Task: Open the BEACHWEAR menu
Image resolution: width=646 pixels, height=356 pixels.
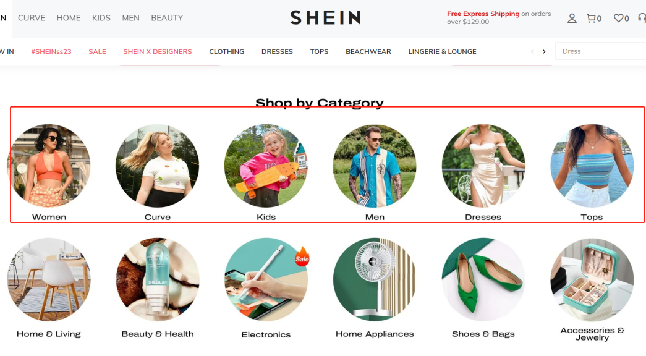Action: [368, 51]
